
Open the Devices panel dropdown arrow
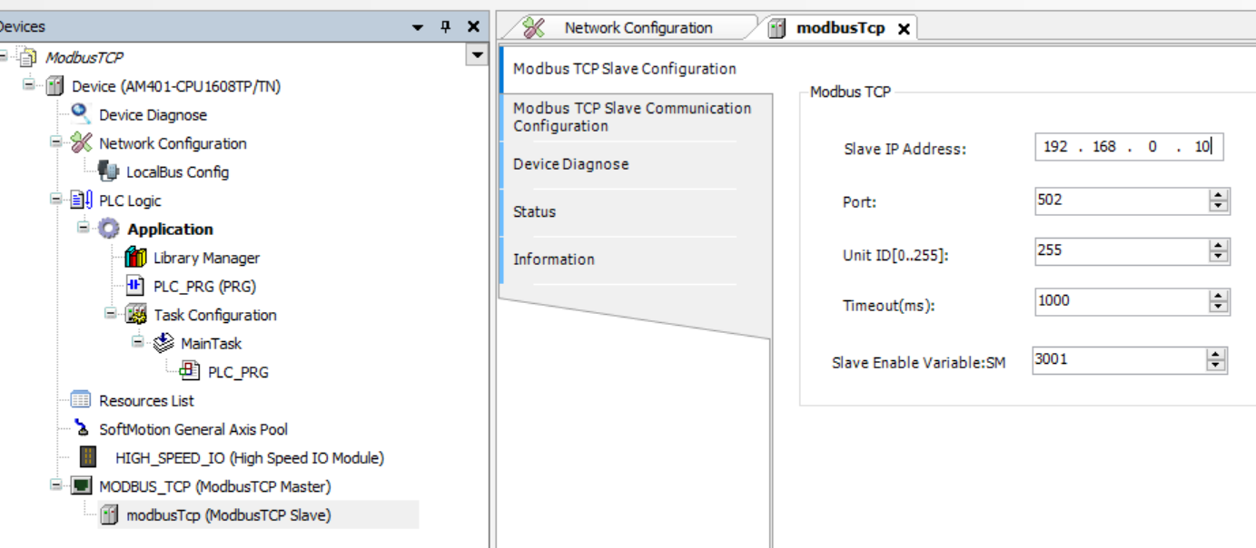click(418, 27)
